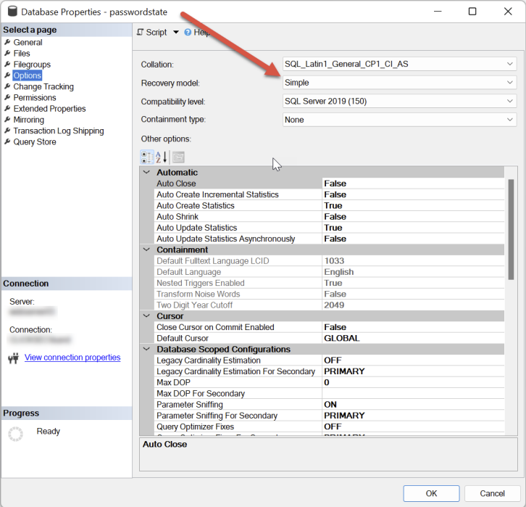Screen dimensions: 526x507
Task: Click the wrench icon next to General
Action: tap(7, 42)
